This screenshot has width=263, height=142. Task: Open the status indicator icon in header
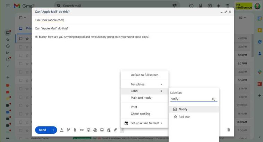pos(201,6)
